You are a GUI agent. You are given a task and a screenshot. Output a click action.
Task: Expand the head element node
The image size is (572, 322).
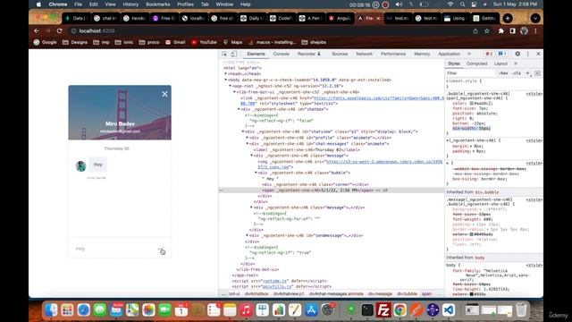pyautogui.click(x=226, y=73)
